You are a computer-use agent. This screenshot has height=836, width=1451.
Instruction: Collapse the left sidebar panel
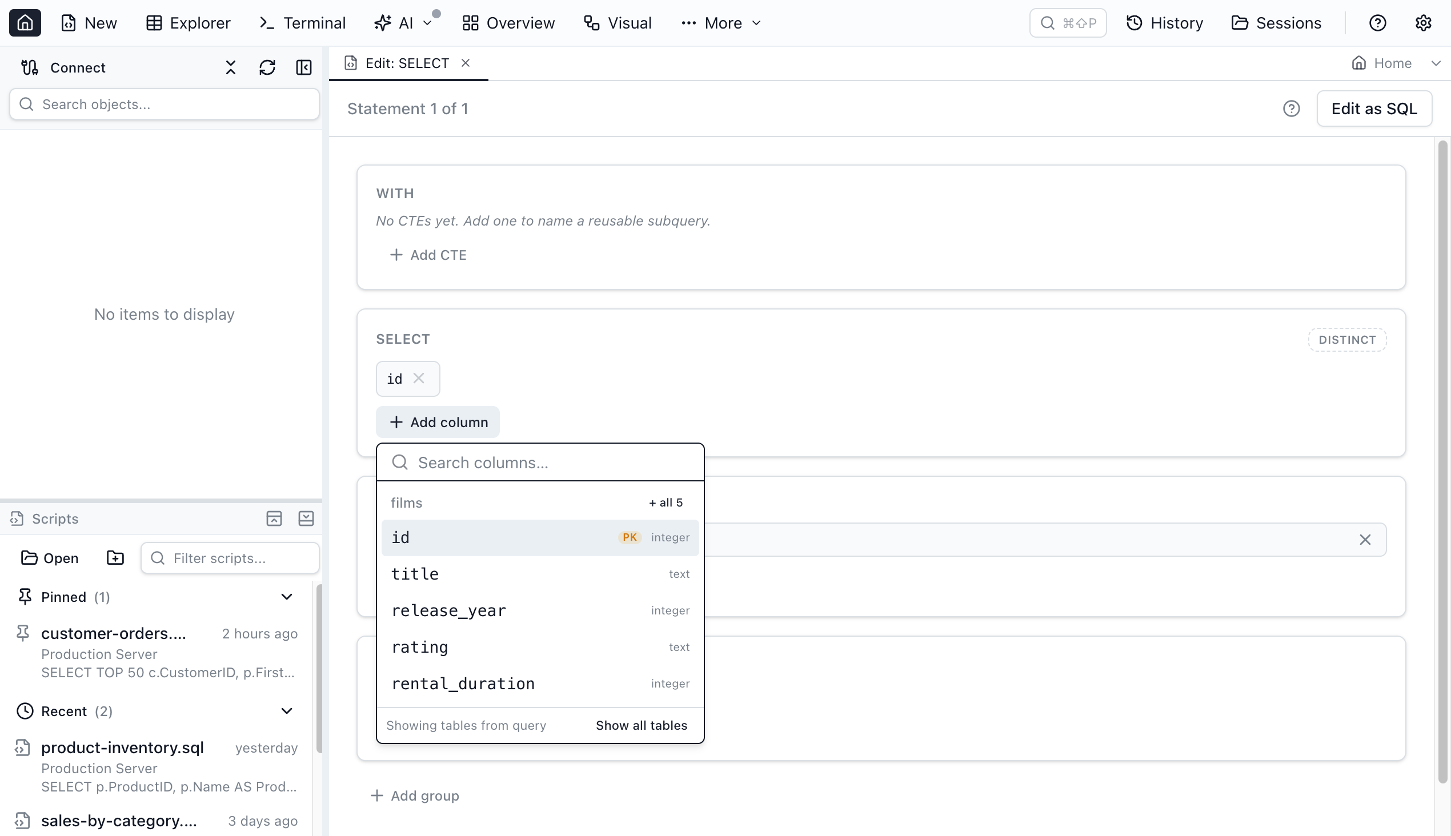point(304,68)
